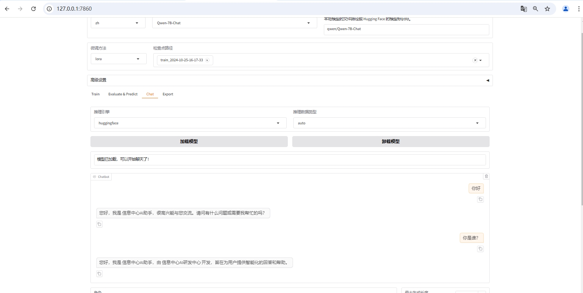Open the Qwen-7B-Chat model name dropdown
This screenshot has width=583, height=293.
[234, 23]
